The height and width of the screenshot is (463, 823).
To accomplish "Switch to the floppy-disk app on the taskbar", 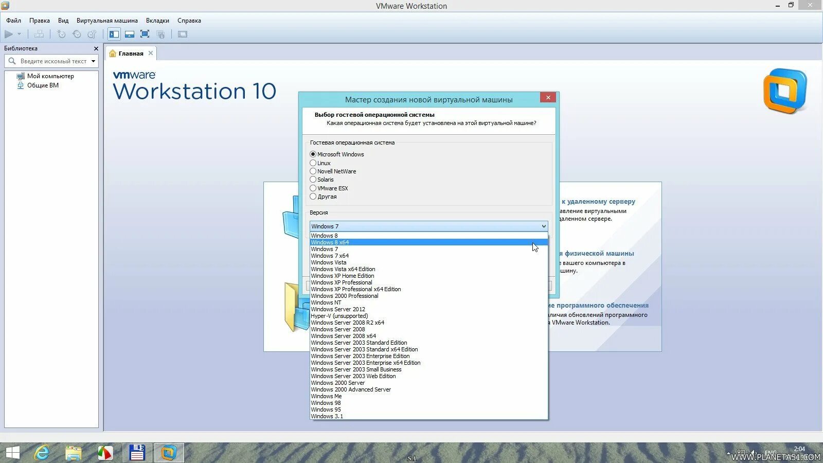I will point(137,453).
